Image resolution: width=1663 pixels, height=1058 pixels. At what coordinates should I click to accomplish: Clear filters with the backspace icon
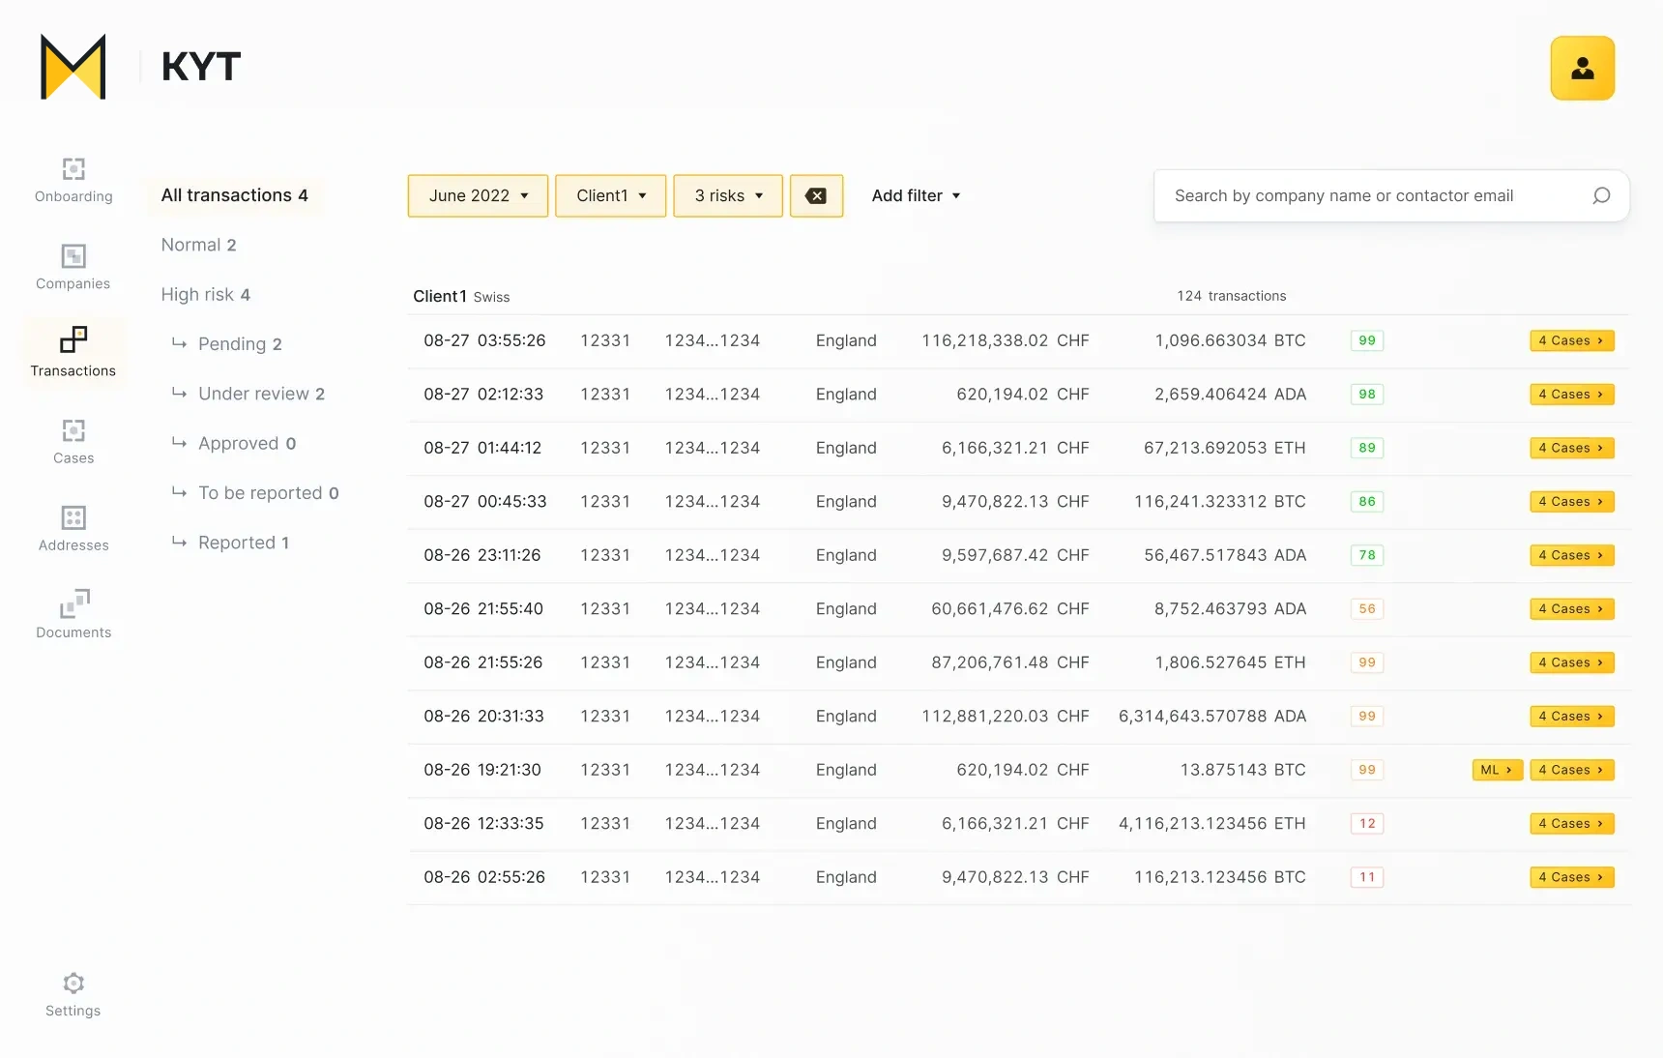tap(816, 195)
